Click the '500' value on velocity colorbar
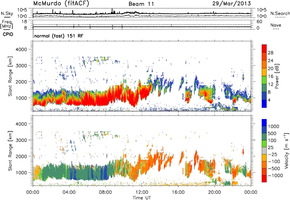 click(x=272, y=133)
